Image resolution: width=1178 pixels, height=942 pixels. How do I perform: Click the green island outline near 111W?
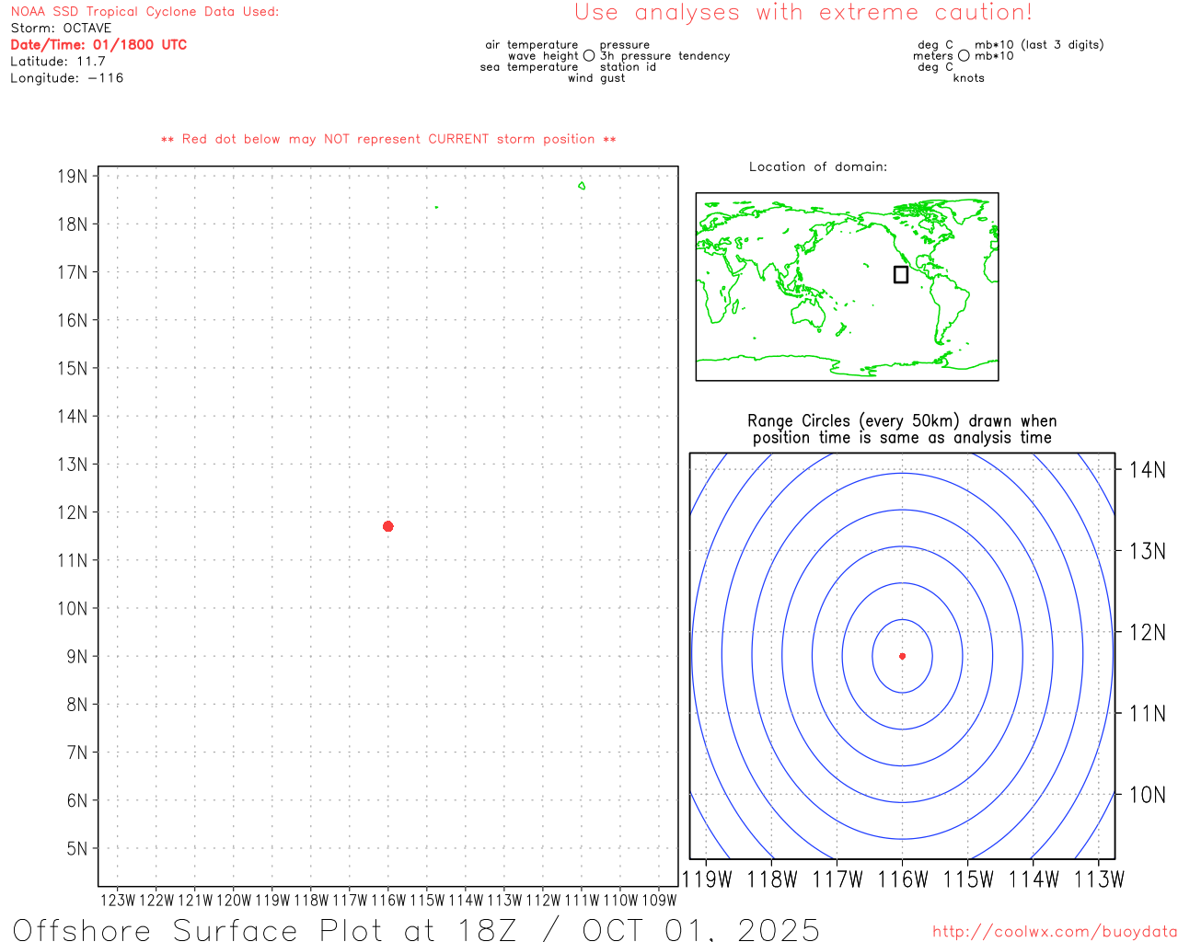pyautogui.click(x=582, y=186)
